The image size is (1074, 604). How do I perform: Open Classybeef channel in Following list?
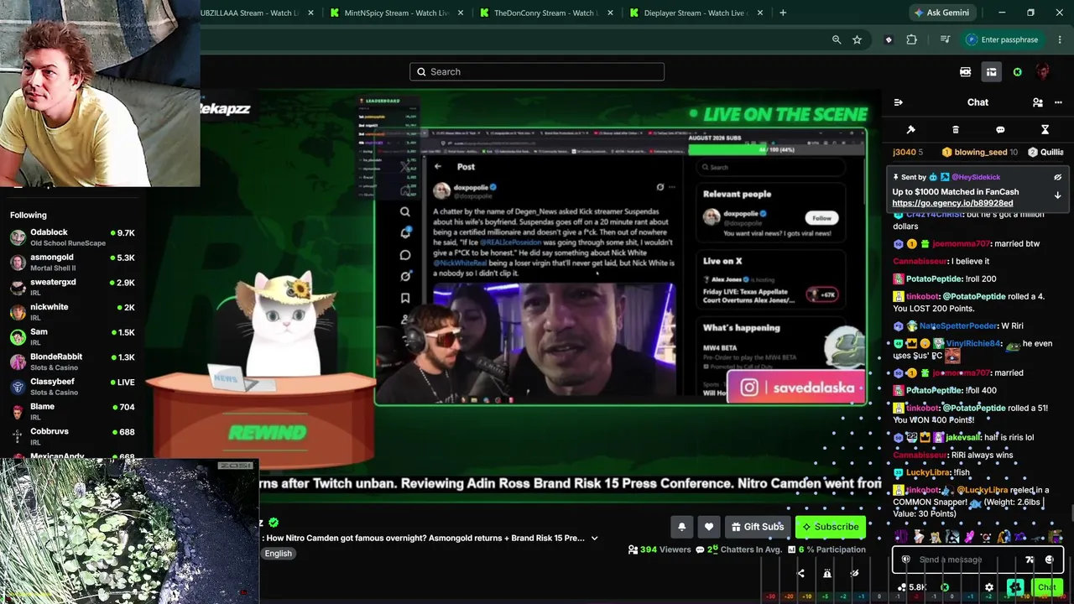coord(72,387)
